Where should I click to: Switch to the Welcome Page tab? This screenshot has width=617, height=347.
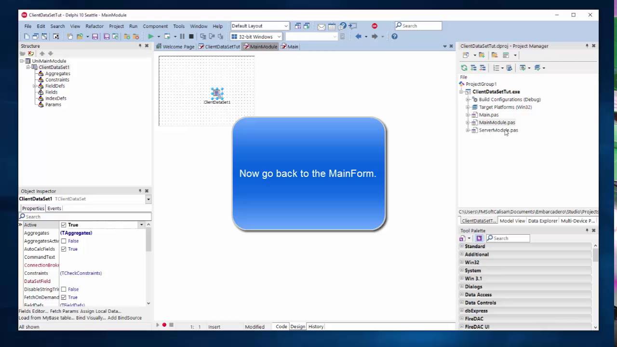[x=175, y=47]
